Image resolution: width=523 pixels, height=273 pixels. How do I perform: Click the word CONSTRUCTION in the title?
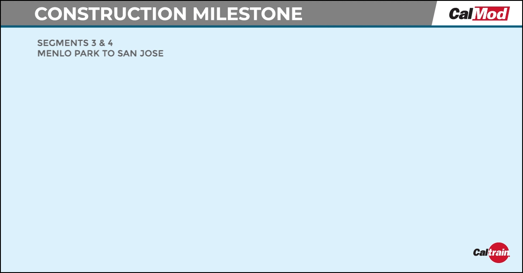pyautogui.click(x=111, y=14)
